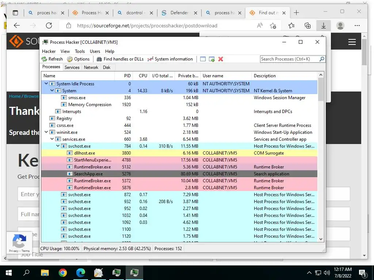Open the SourceForge hamburger menu
374x280 pixels.
(352, 42)
